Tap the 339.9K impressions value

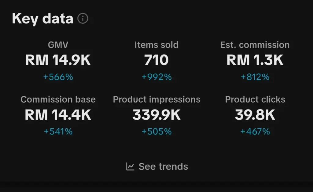click(156, 115)
